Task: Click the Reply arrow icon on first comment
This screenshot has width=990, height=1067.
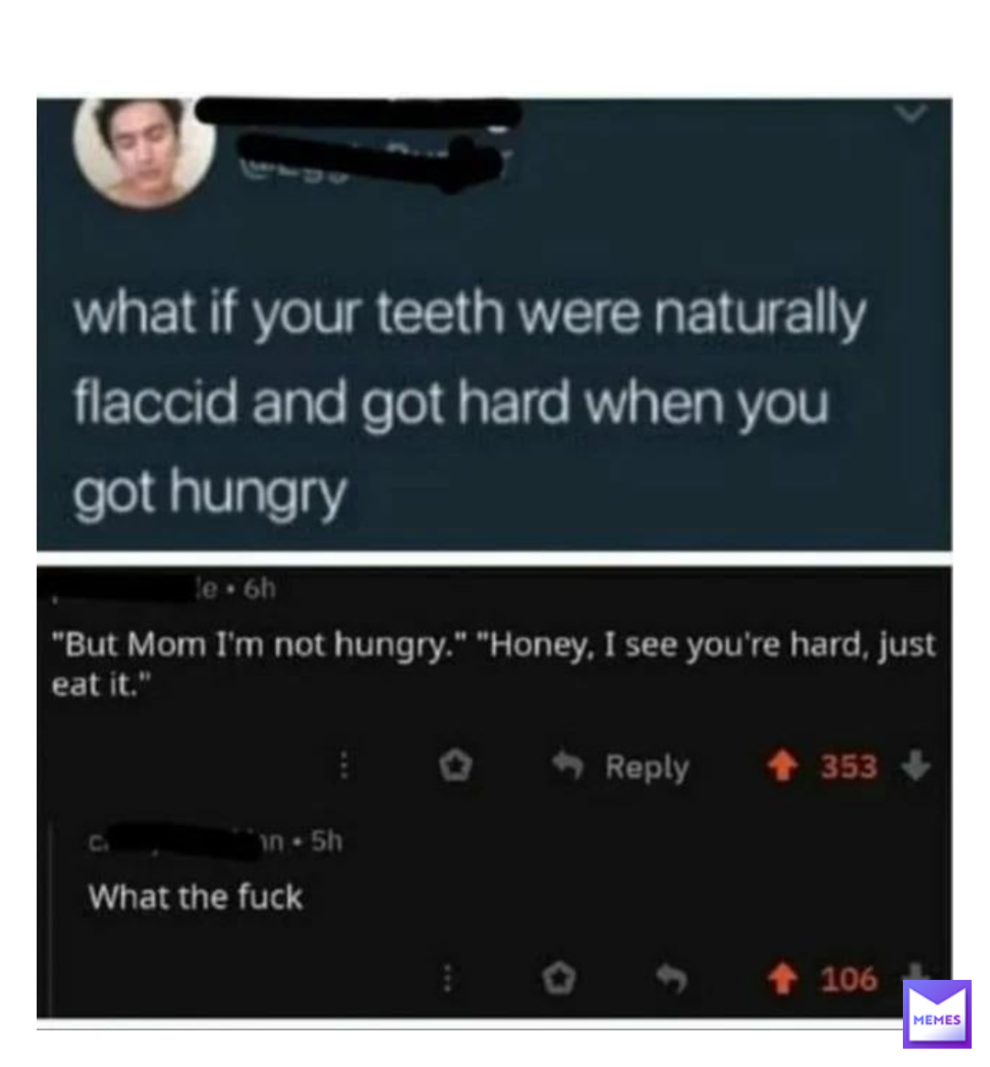Action: (567, 764)
